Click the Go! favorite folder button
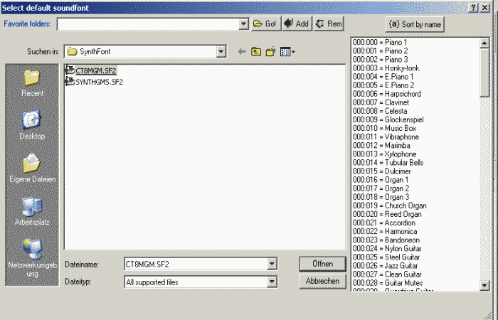The height and width of the screenshot is (320, 498). 265,23
